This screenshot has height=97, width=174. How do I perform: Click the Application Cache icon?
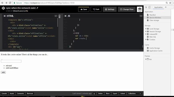coord(148,51)
